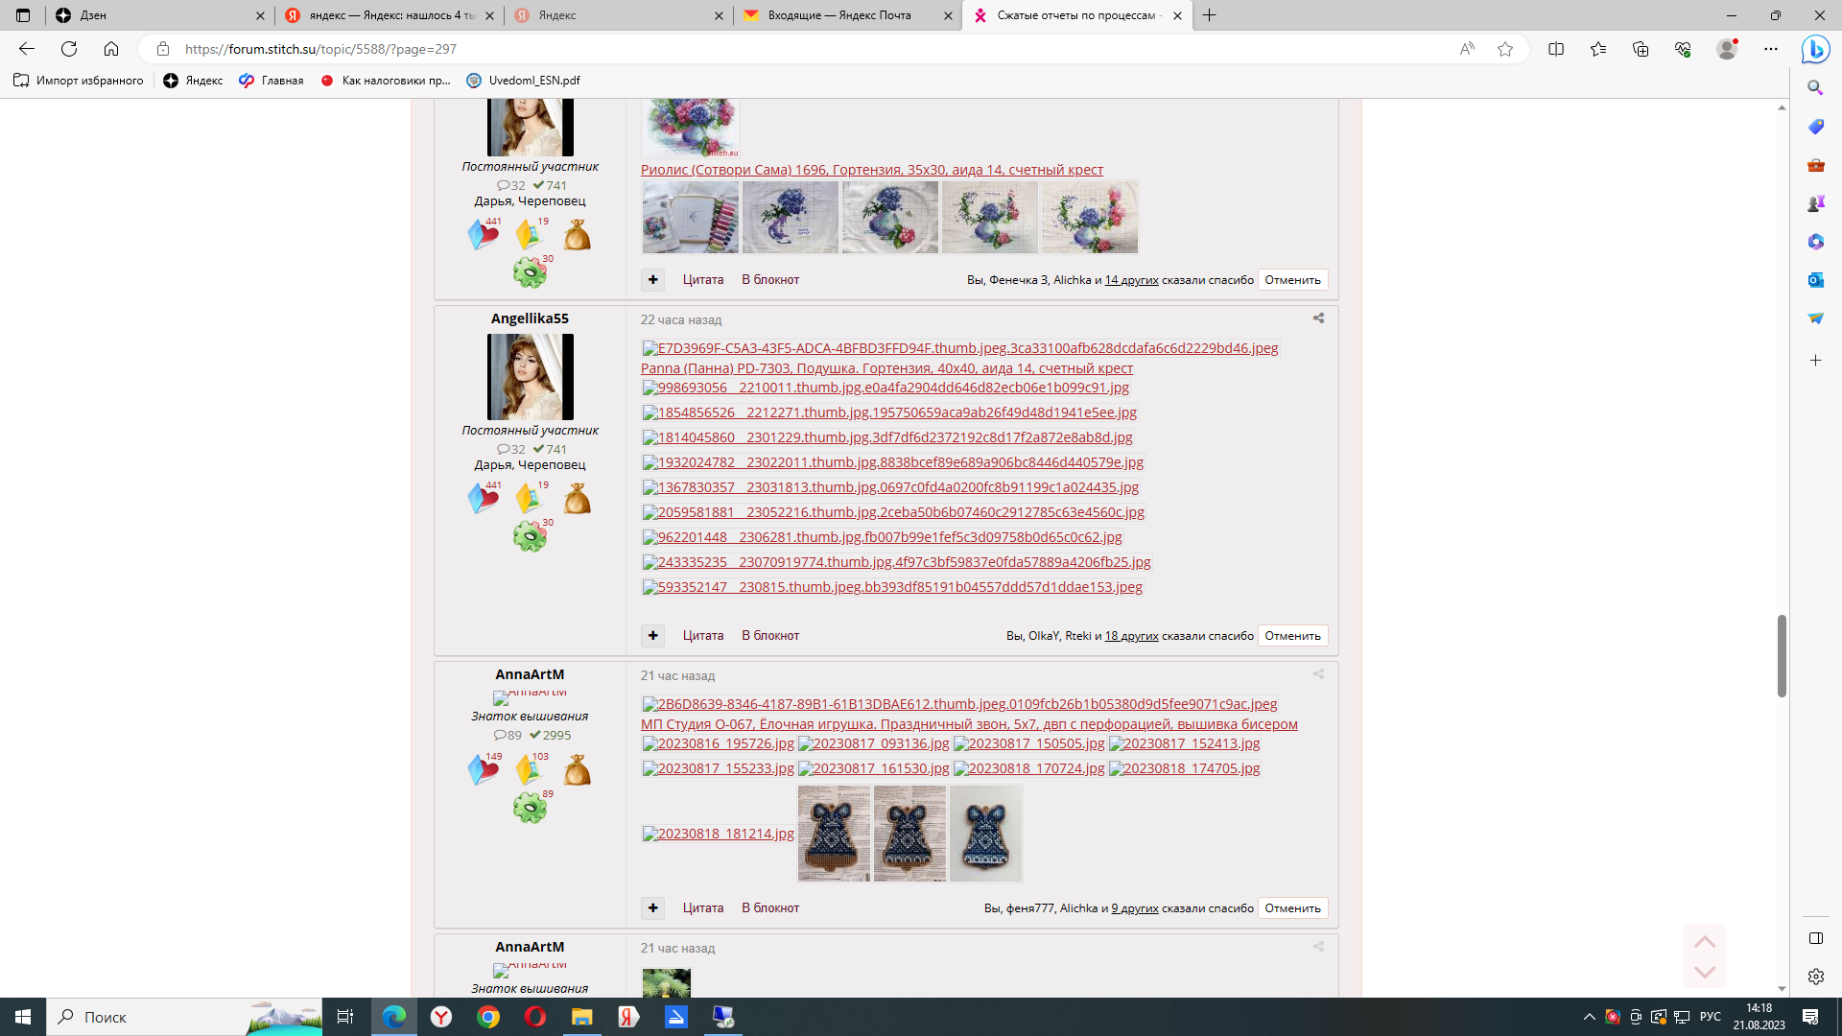Expand '18 других' thanks list
The image size is (1842, 1036).
1131,636
